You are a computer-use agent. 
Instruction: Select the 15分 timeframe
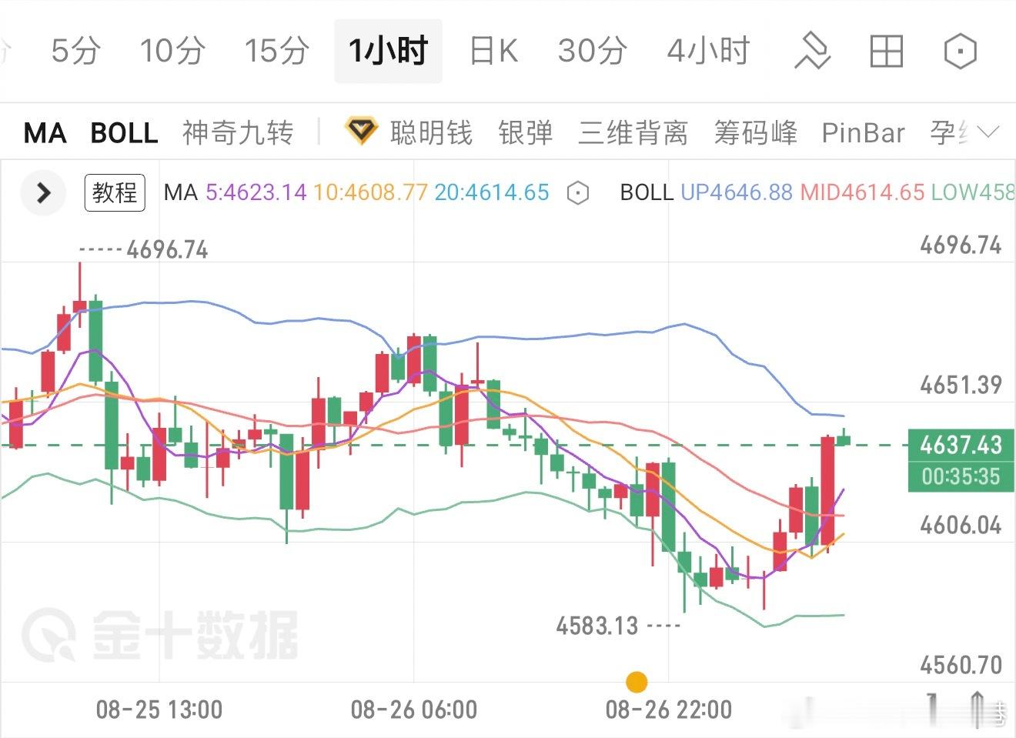point(276,51)
